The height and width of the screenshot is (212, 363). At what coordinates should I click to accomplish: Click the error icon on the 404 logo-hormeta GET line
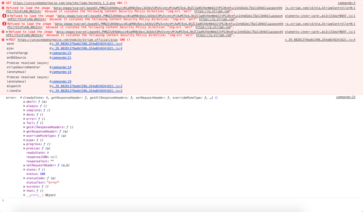(3, 2)
